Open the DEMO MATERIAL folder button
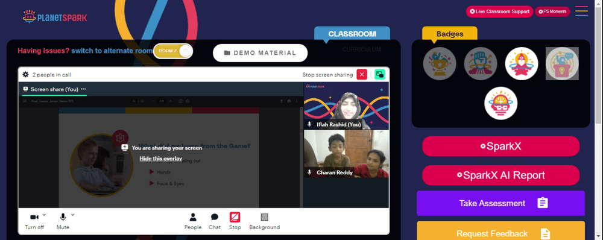 click(x=260, y=53)
